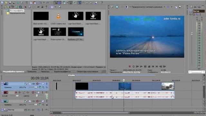Open preview quality dropdown "Предпросмотр"
Viewport: 206px width, 116px height.
(x=147, y=7)
